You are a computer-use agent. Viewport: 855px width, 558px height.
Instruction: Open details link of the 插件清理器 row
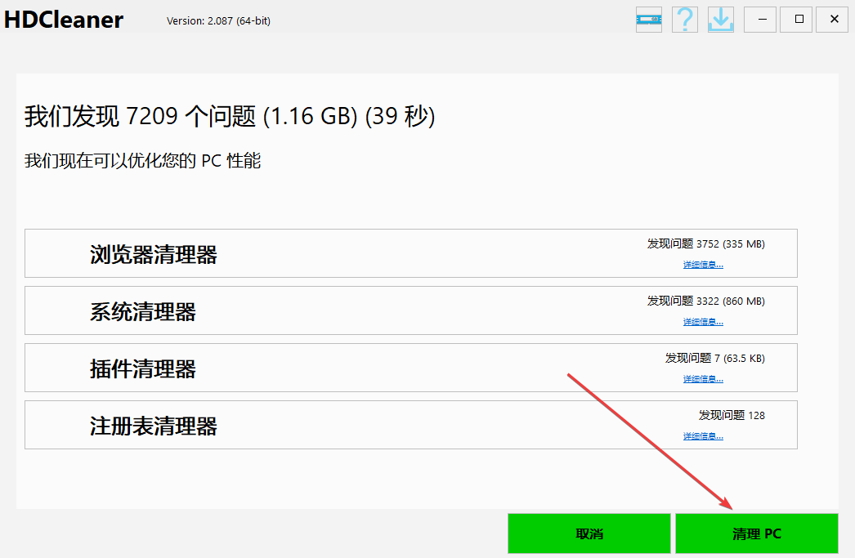click(703, 378)
